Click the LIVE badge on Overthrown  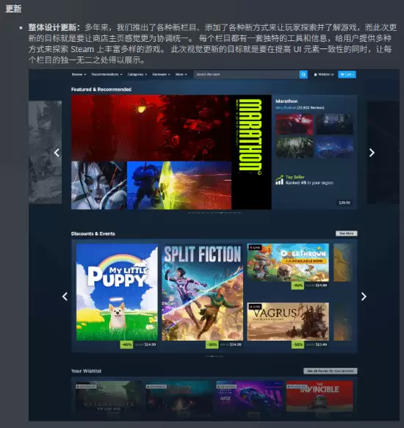[255, 247]
